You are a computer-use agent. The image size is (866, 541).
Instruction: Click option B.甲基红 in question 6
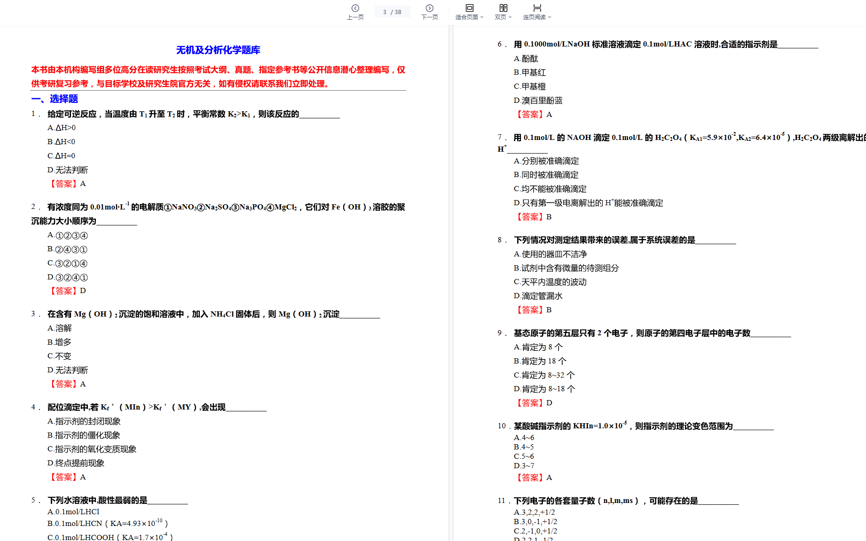pyautogui.click(x=529, y=72)
